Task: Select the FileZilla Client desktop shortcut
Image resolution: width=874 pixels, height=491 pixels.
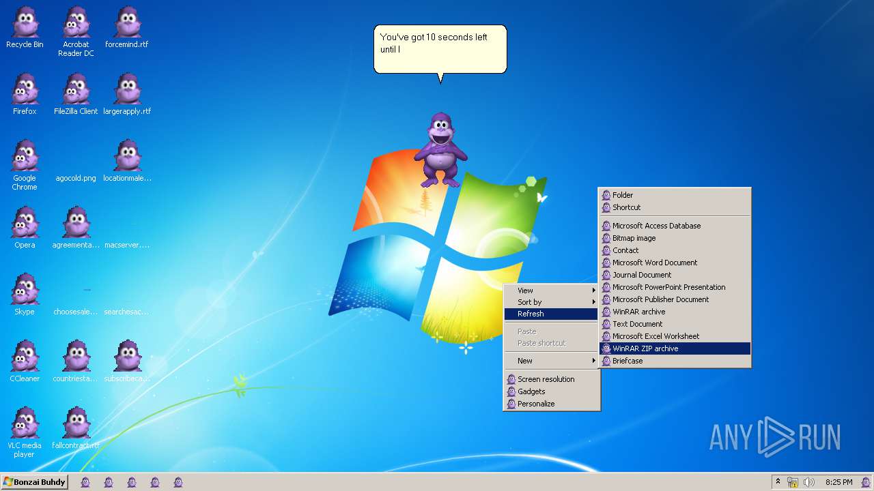Action: coord(76,94)
